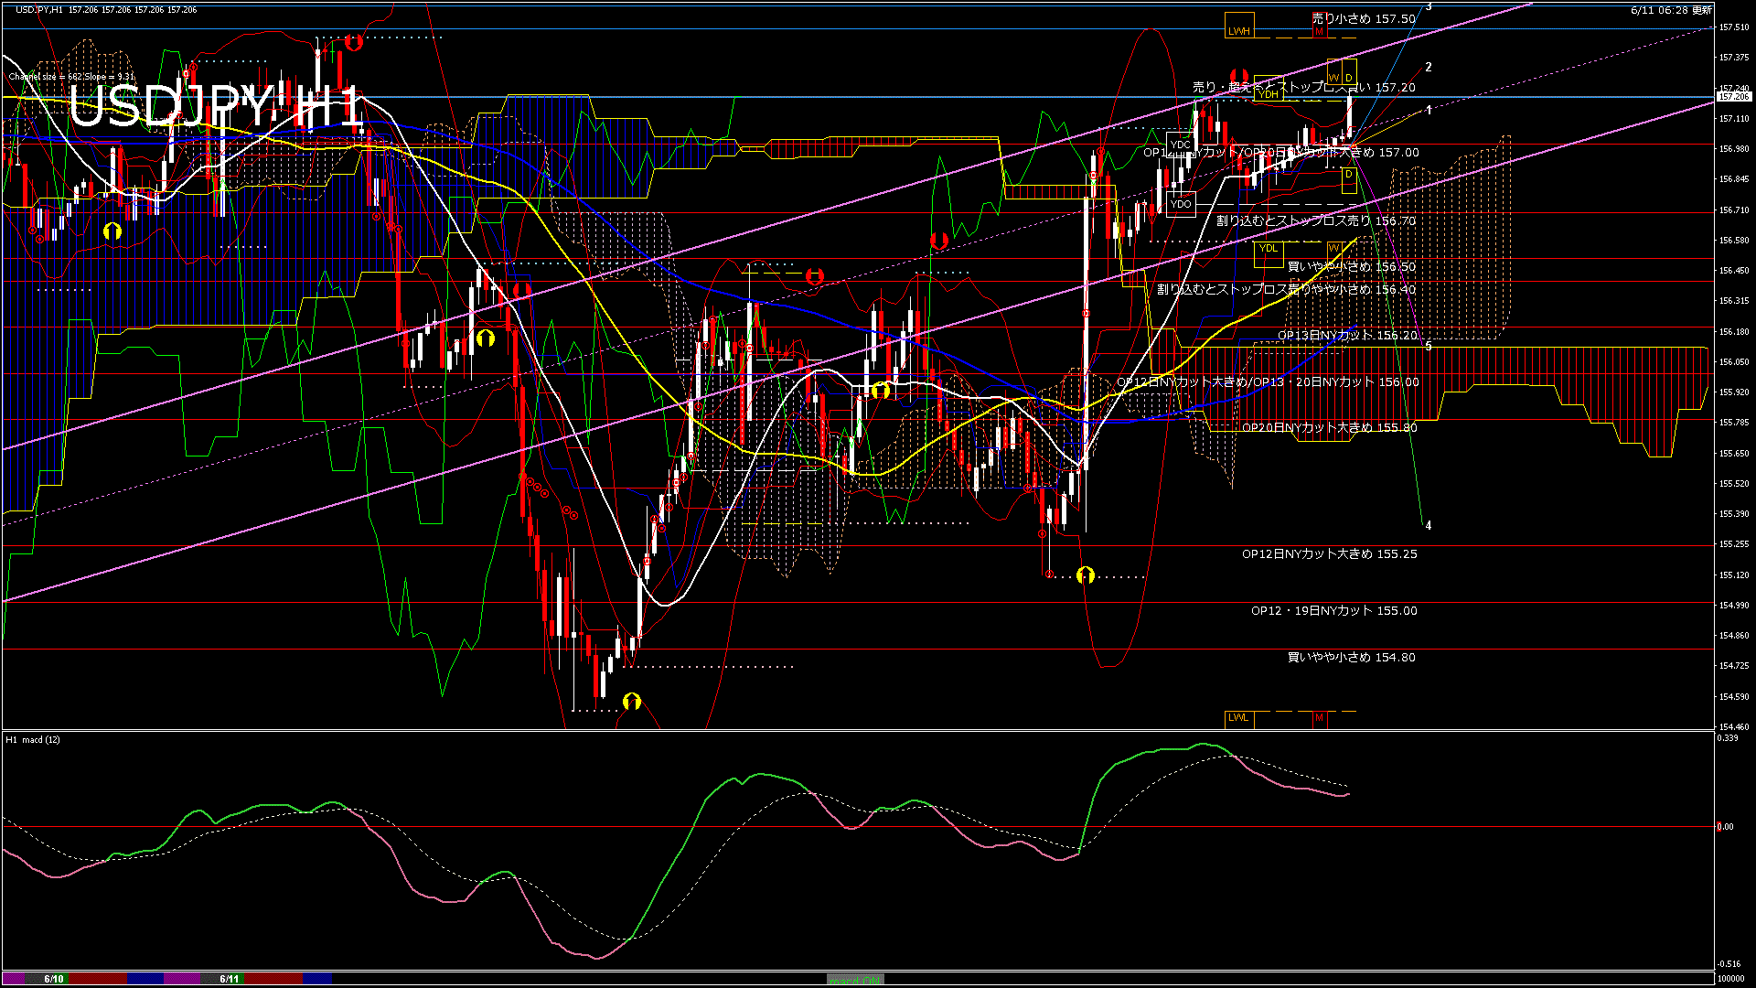
Task: Click the red M monthly marker near 157.50
Action: [x=1319, y=31]
